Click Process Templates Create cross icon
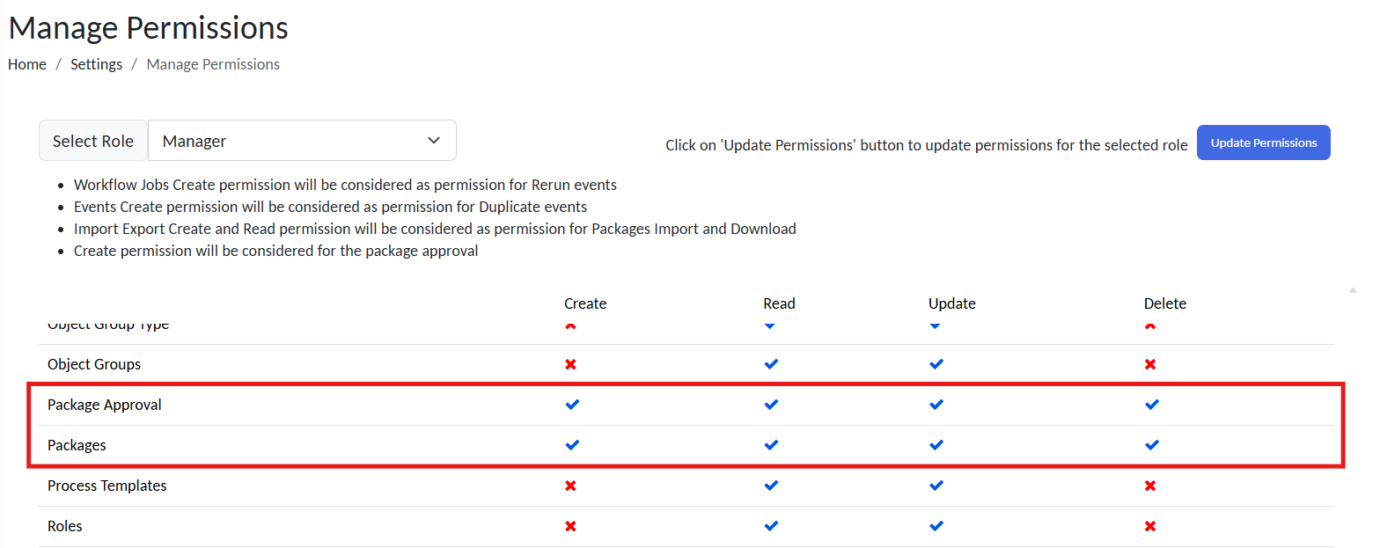The image size is (1380, 548). click(x=570, y=486)
